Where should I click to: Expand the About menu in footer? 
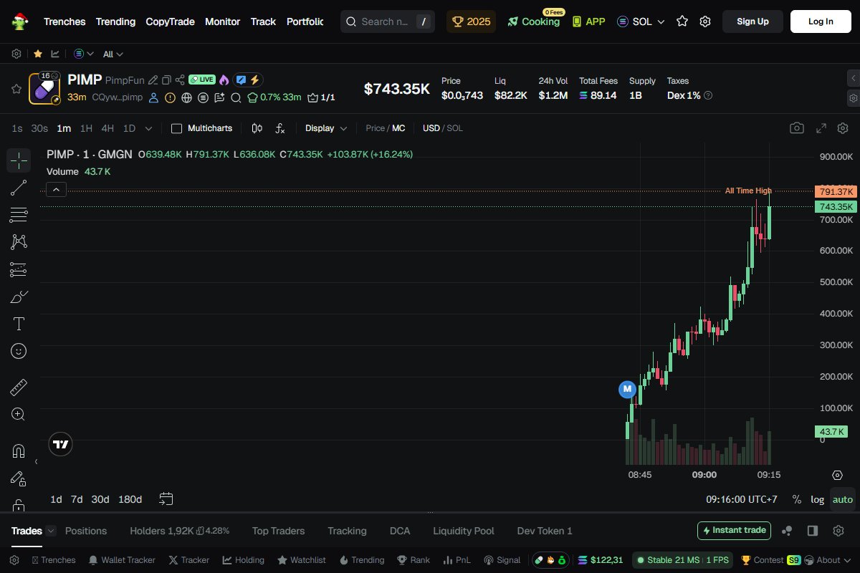click(x=828, y=560)
